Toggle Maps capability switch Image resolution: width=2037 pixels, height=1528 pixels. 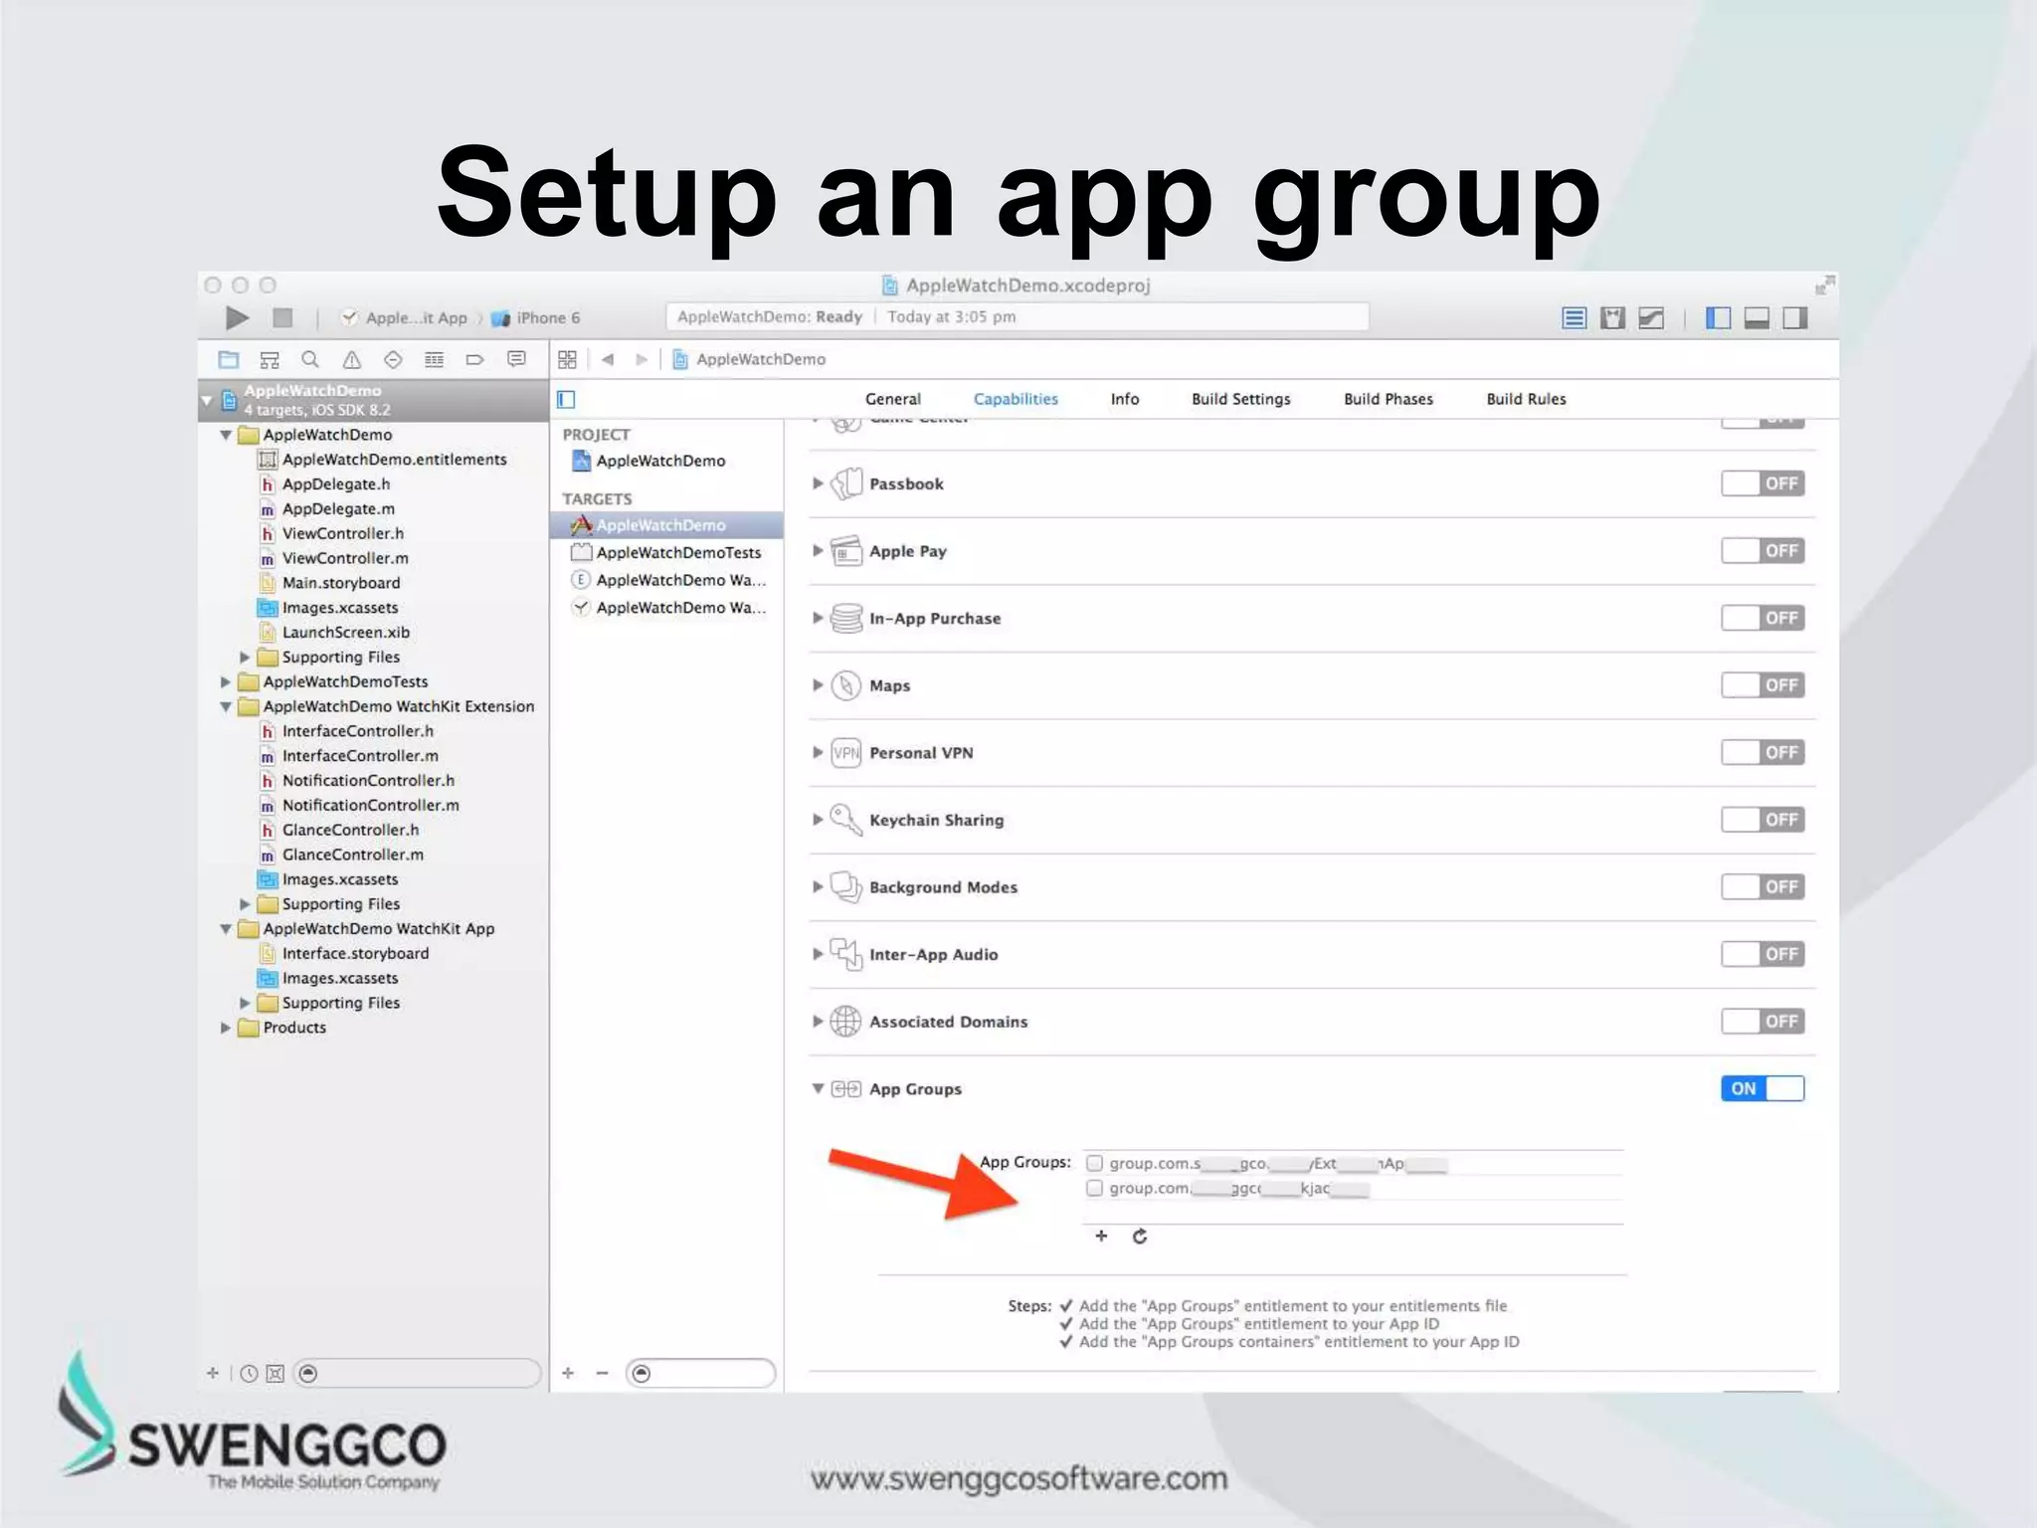1762,685
